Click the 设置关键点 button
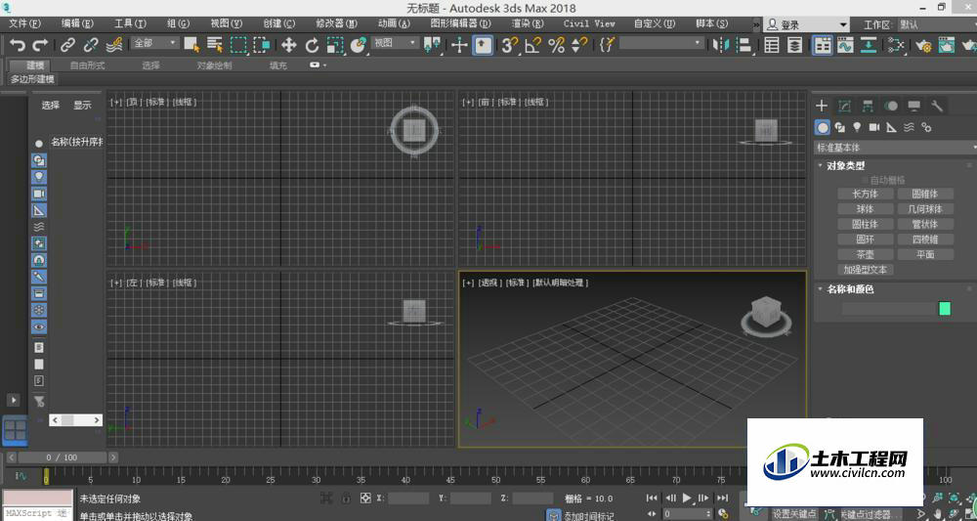977x521 pixels. pyautogui.click(x=793, y=514)
